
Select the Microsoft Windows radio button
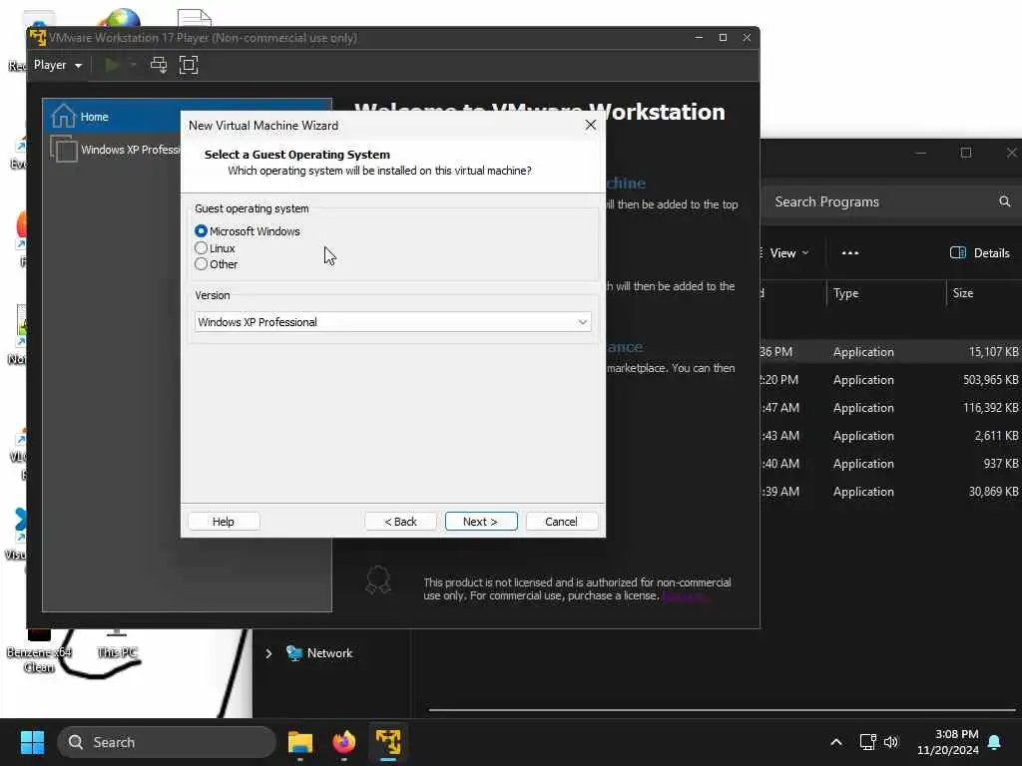click(x=201, y=231)
